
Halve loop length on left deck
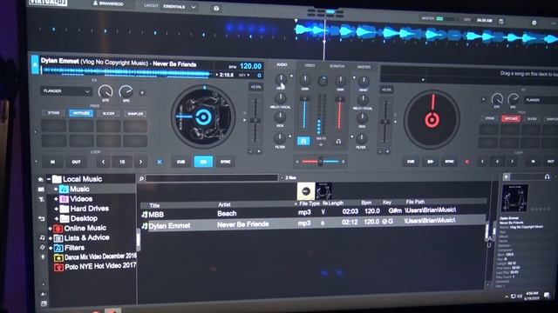point(103,162)
